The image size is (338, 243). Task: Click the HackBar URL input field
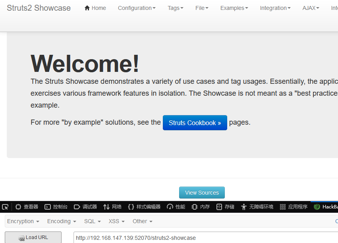pyautogui.click(x=206, y=237)
